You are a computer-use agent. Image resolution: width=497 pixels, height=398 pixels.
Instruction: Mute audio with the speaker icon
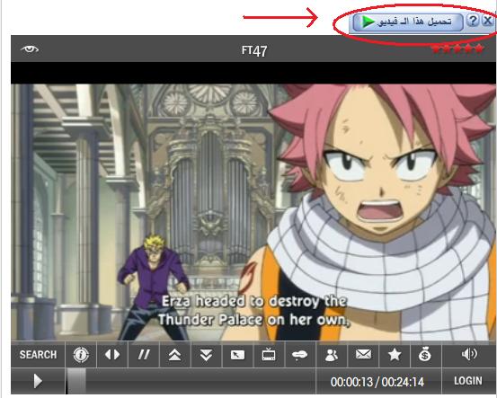(469, 354)
